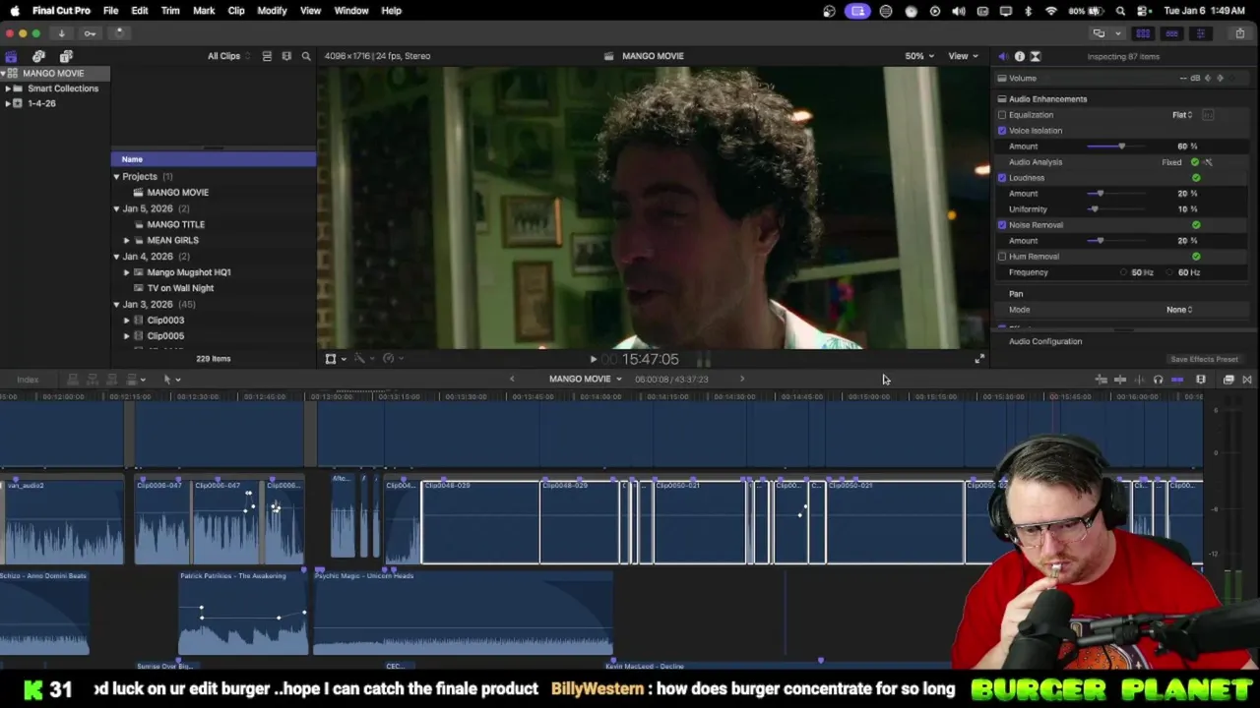This screenshot has width=1260, height=708.
Task: Open the browser search magnifier
Action: tap(306, 56)
